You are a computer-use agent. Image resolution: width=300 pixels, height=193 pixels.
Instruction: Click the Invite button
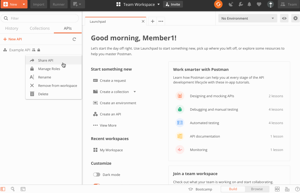point(173,4)
